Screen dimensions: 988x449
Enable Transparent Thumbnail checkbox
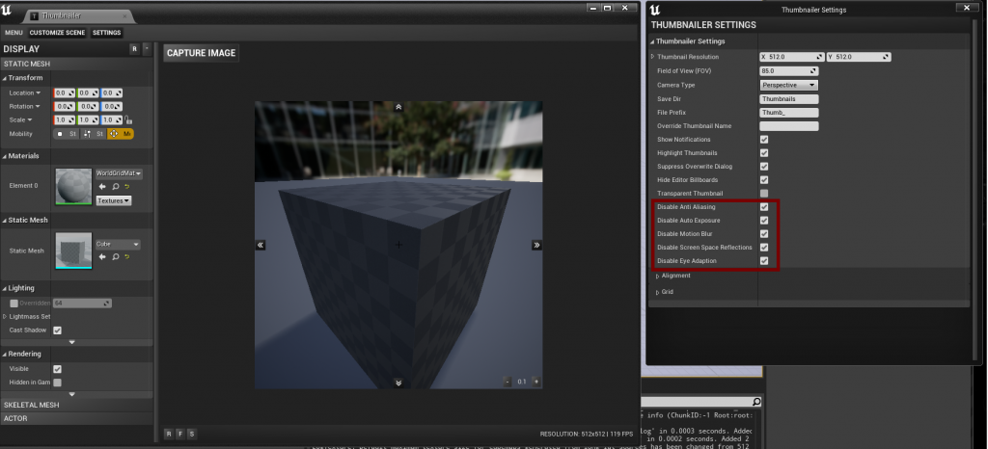pyautogui.click(x=764, y=194)
